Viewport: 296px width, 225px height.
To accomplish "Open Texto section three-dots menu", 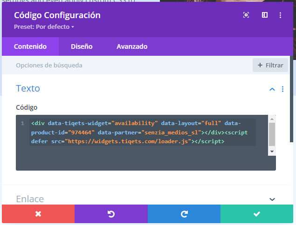I will coord(282,89).
